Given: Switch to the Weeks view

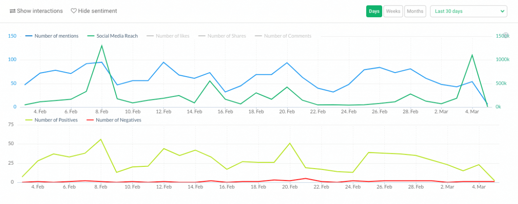Looking at the screenshot, I should [x=393, y=11].
